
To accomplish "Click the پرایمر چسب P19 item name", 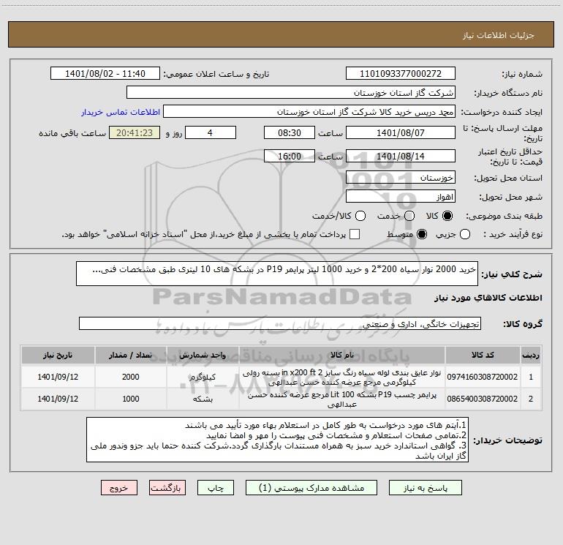I will (x=342, y=399).
